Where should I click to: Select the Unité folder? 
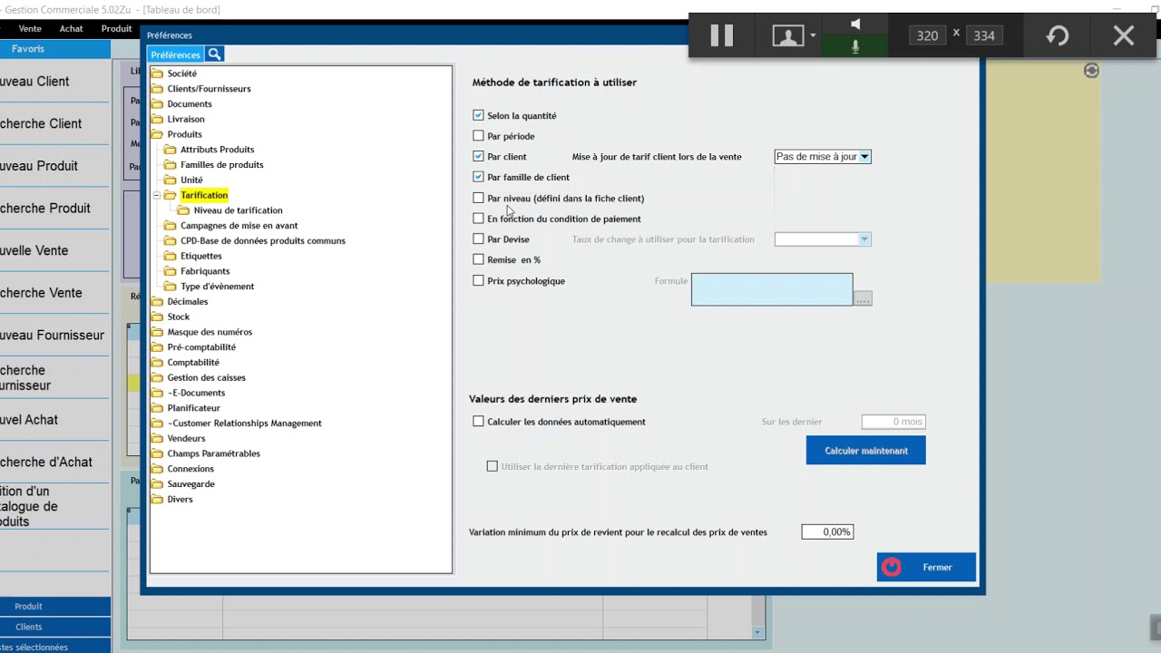click(x=191, y=180)
